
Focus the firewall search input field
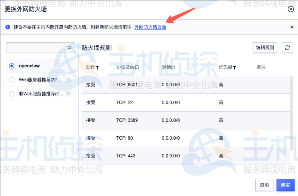tap(40, 48)
